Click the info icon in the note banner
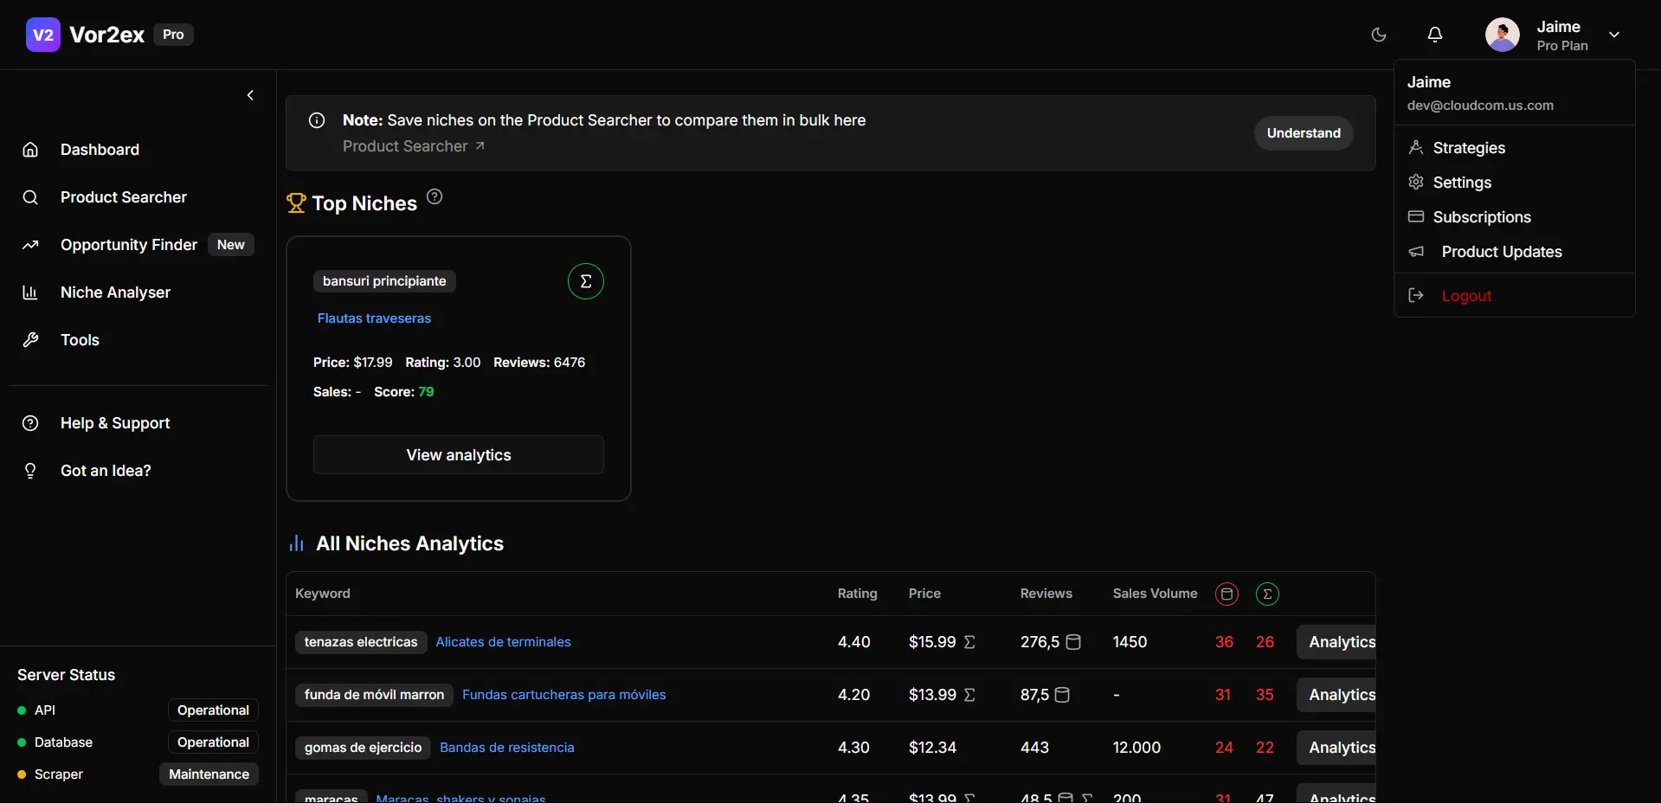The image size is (1661, 803). click(317, 120)
